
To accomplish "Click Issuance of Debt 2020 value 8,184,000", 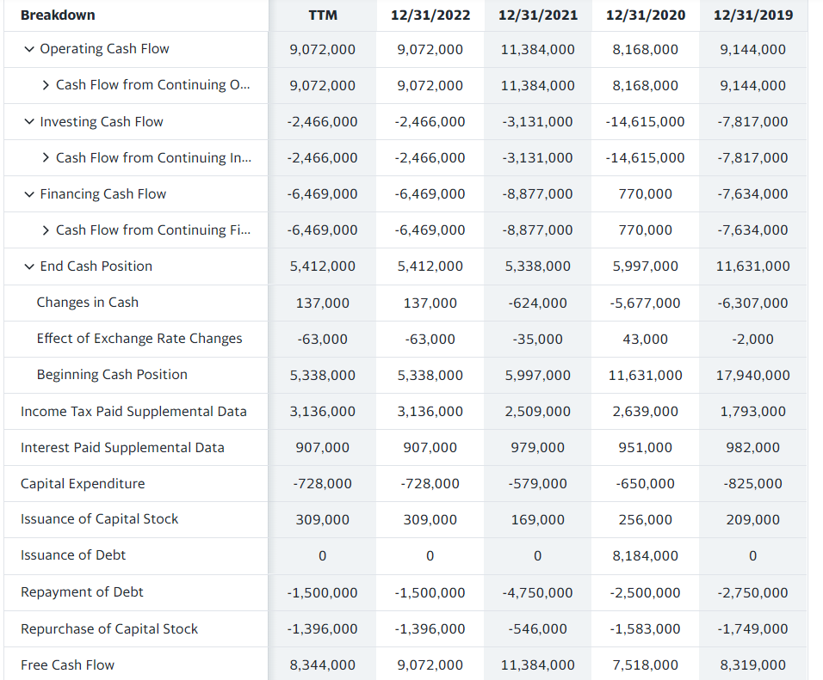I will coord(646,556).
